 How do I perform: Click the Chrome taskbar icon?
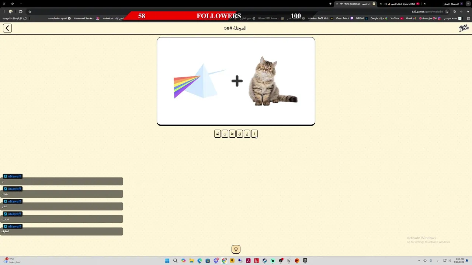224,261
